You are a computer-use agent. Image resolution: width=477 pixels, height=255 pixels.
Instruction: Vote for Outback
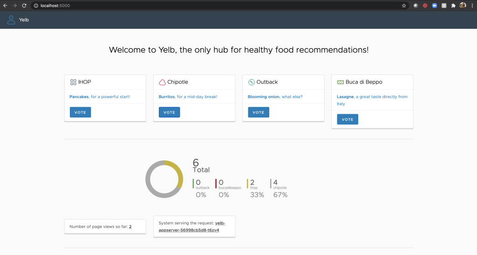coord(259,112)
